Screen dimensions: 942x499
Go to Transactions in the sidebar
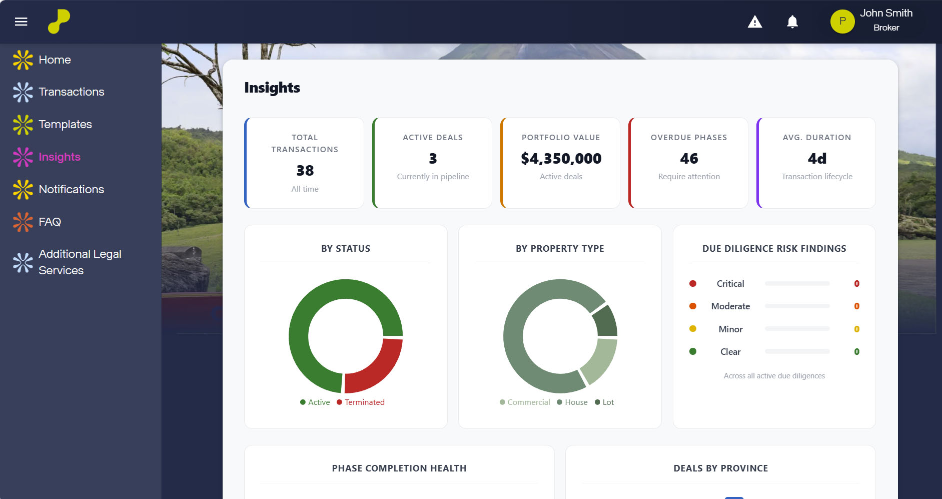point(71,92)
